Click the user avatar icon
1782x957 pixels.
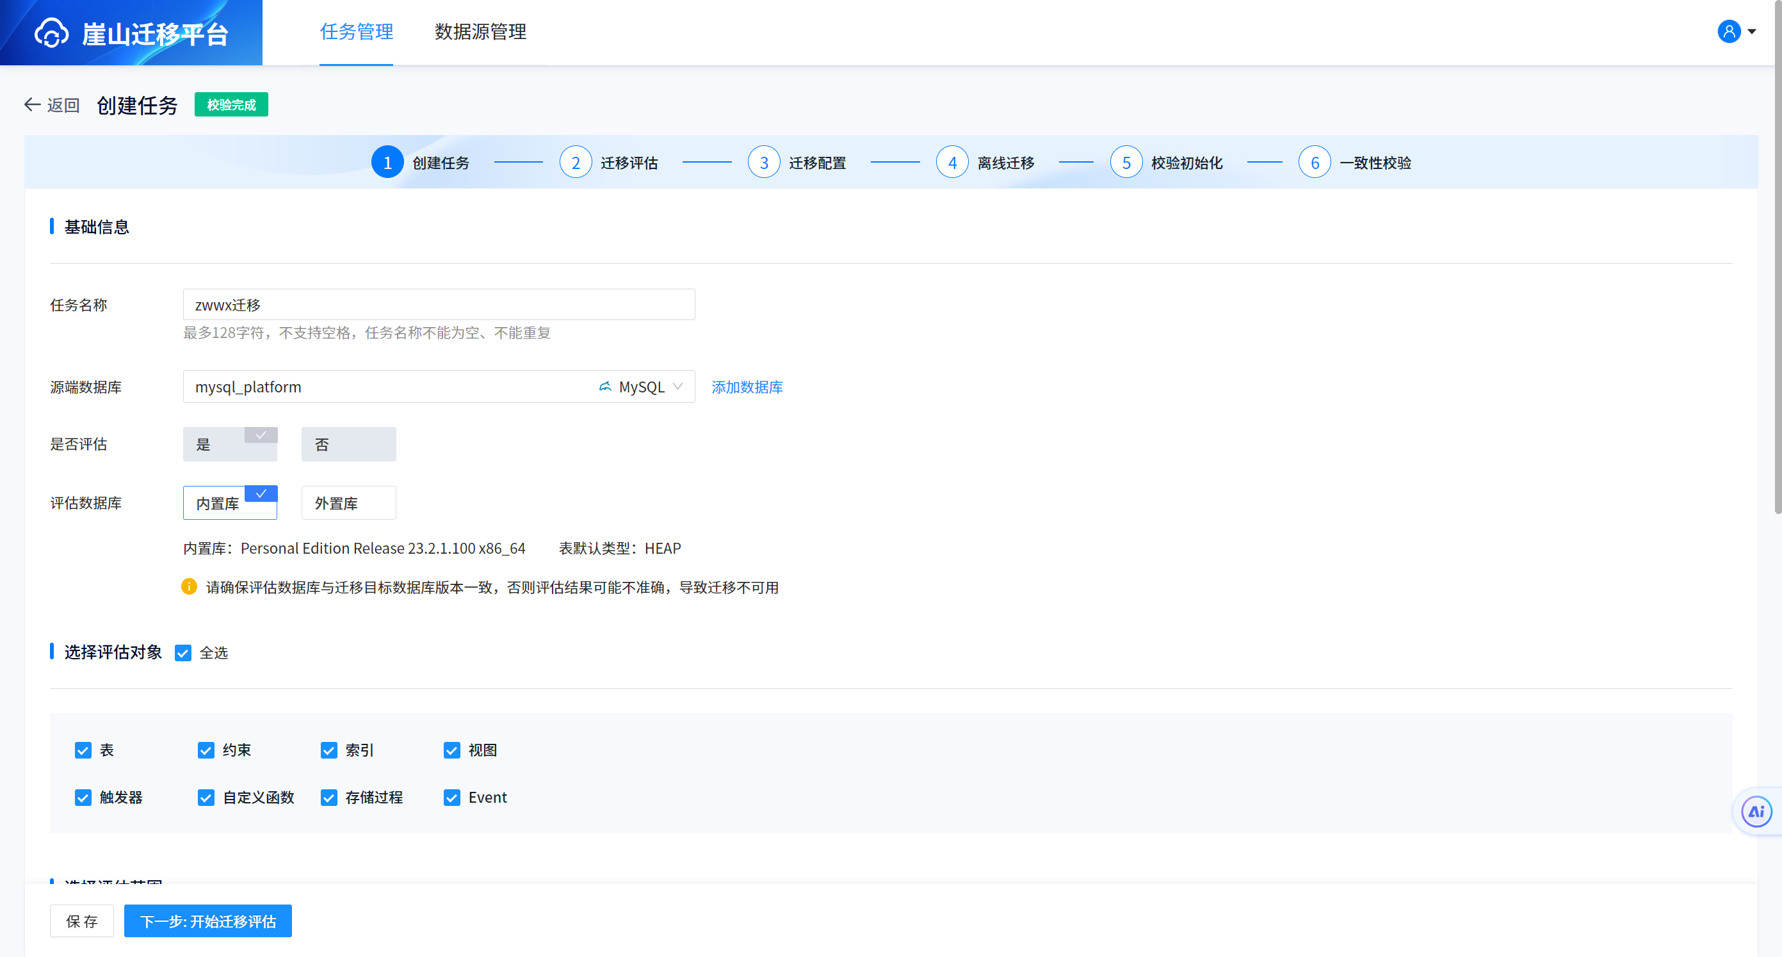tap(1728, 31)
